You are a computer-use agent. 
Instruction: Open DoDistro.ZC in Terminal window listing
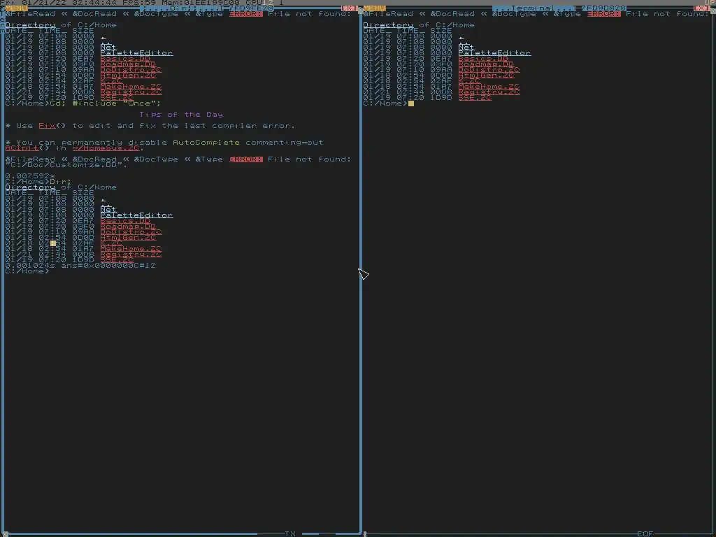(489, 70)
